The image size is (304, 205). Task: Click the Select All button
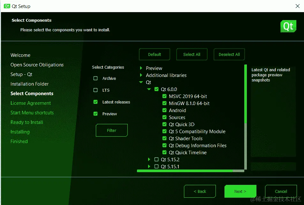(192, 54)
